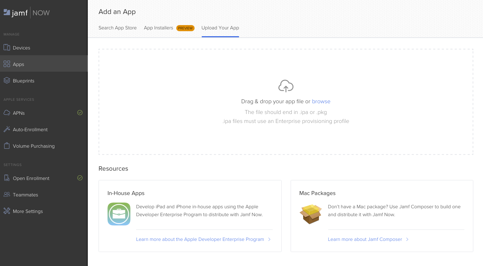483x266 pixels.
Task: Click the browse link to choose file
Action: (321, 101)
